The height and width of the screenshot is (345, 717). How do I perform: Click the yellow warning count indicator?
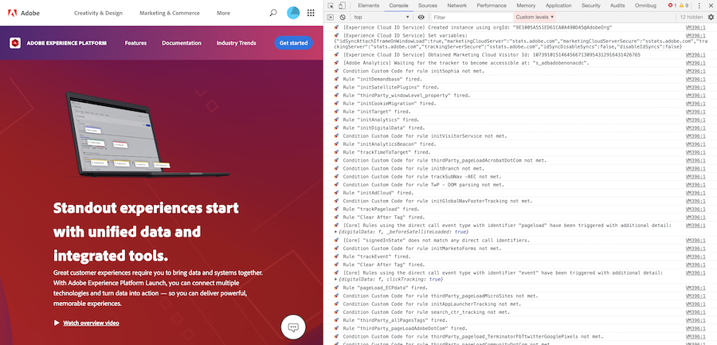pos(684,6)
